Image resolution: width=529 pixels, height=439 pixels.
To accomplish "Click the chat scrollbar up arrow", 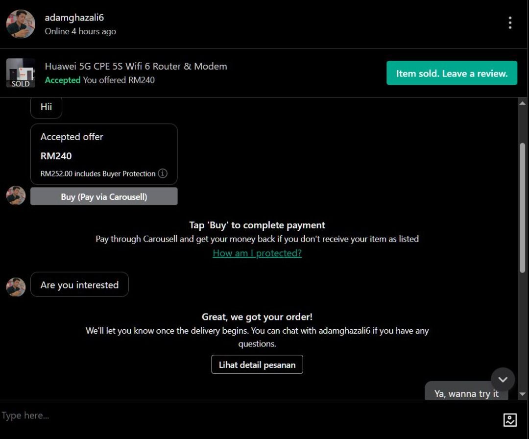I will click(522, 103).
